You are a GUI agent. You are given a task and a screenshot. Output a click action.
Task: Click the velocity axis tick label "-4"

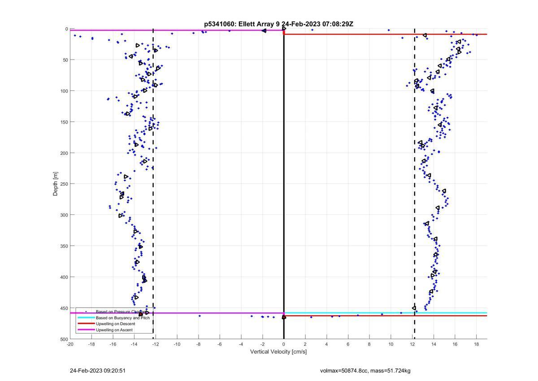(241, 344)
